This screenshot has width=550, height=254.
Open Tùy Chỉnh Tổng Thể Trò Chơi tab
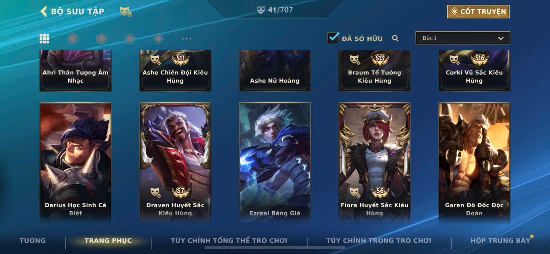229,241
